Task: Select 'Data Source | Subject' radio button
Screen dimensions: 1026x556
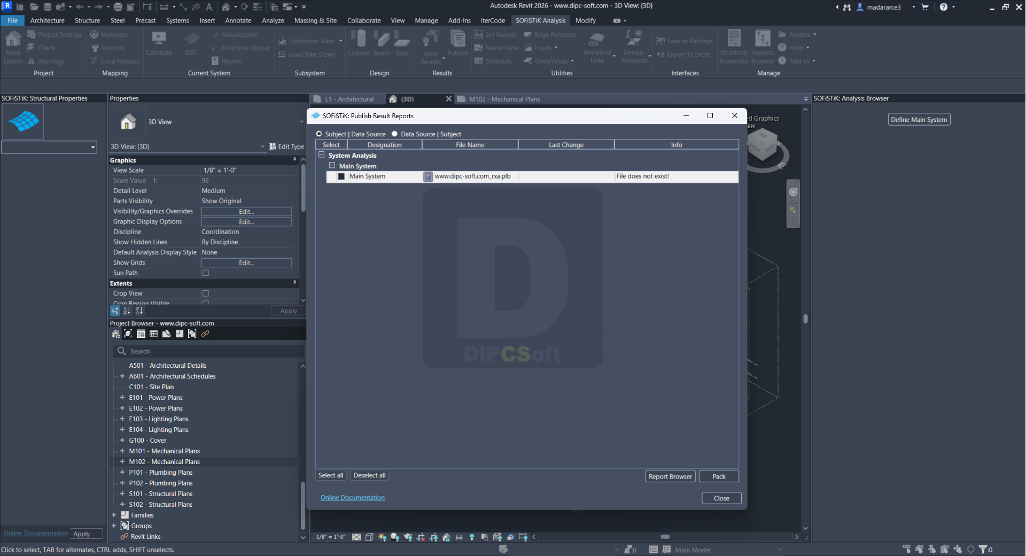Action: [x=395, y=134]
